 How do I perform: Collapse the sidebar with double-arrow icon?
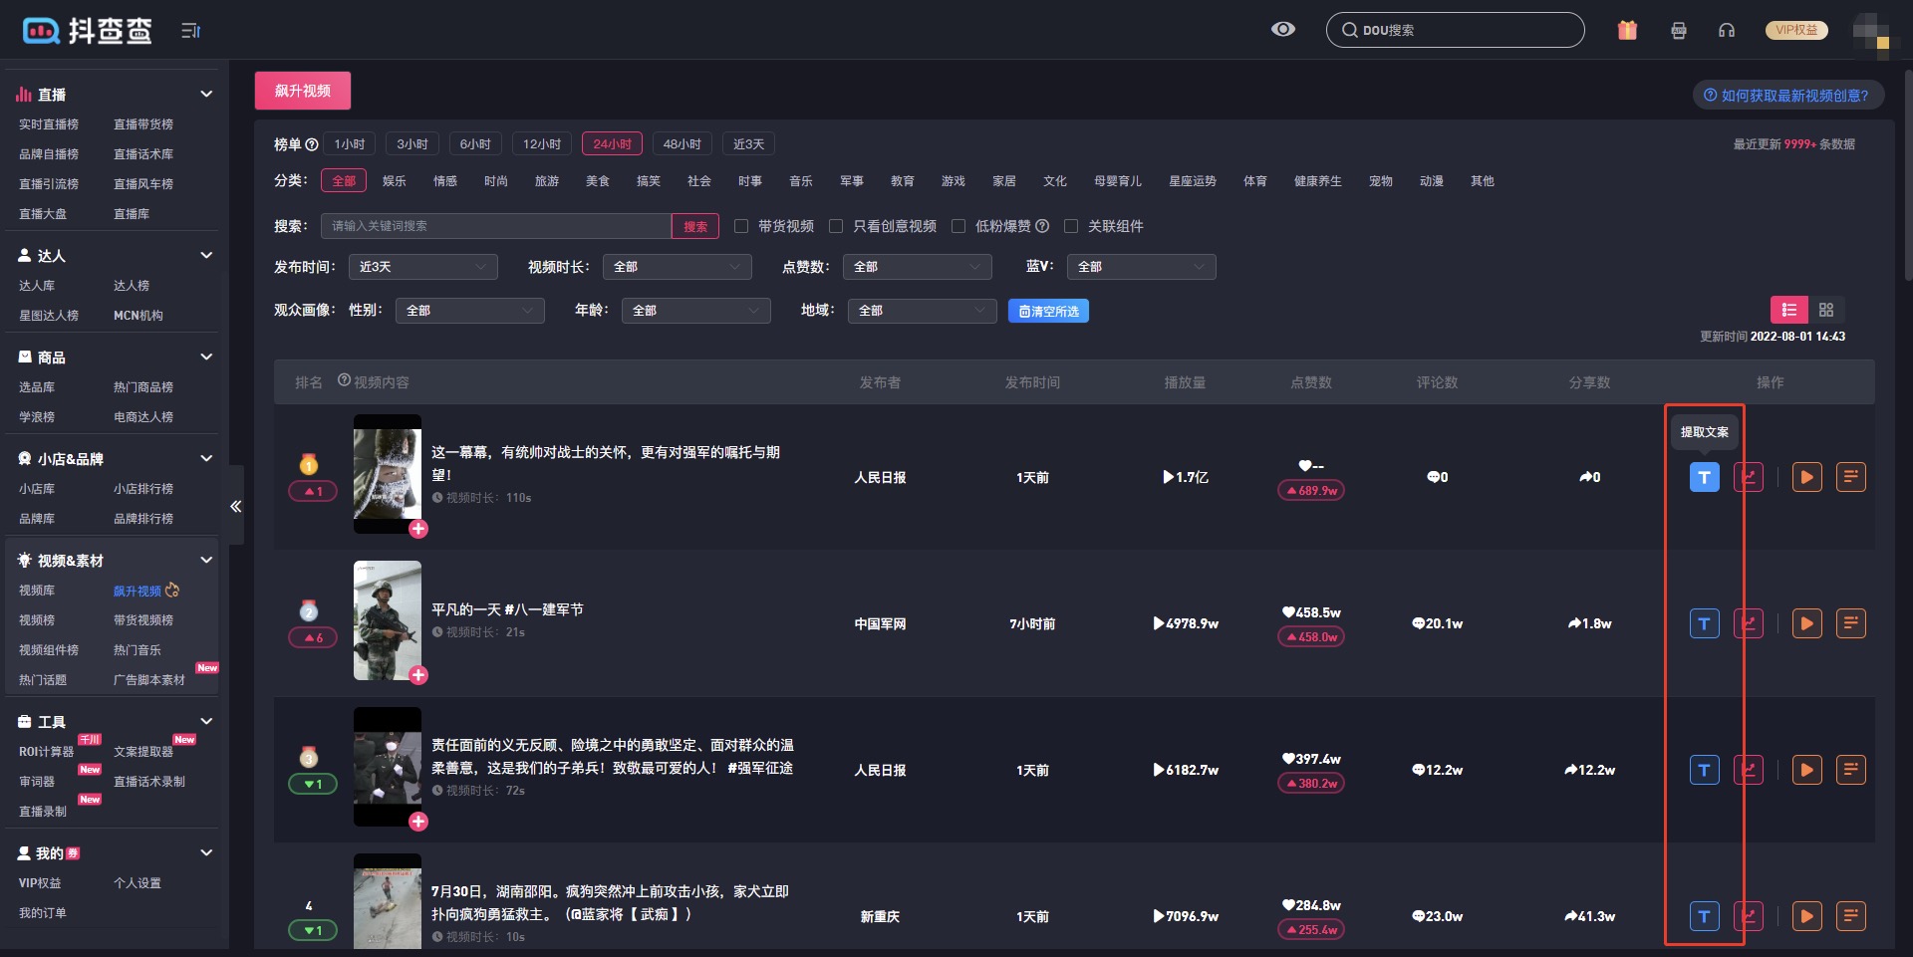tap(236, 506)
